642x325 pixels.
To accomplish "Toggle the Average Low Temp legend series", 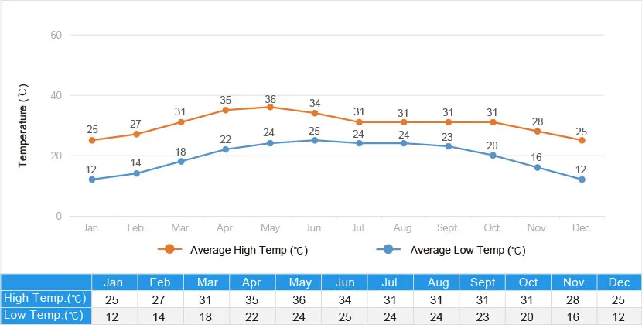I will (468, 250).
